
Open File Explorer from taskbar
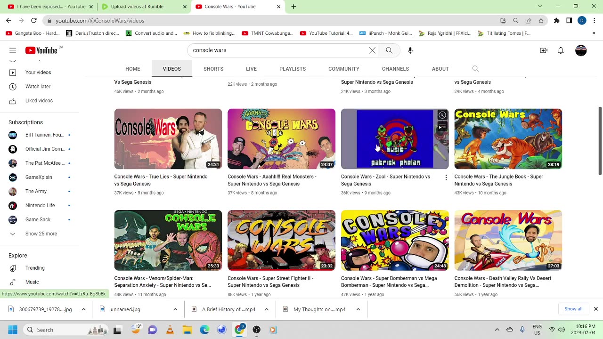coord(187,330)
